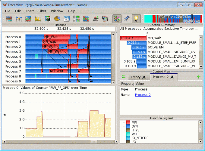Open the Call Tree toolbar icon
The width and height of the screenshot is (205, 151).
pos(105,19)
